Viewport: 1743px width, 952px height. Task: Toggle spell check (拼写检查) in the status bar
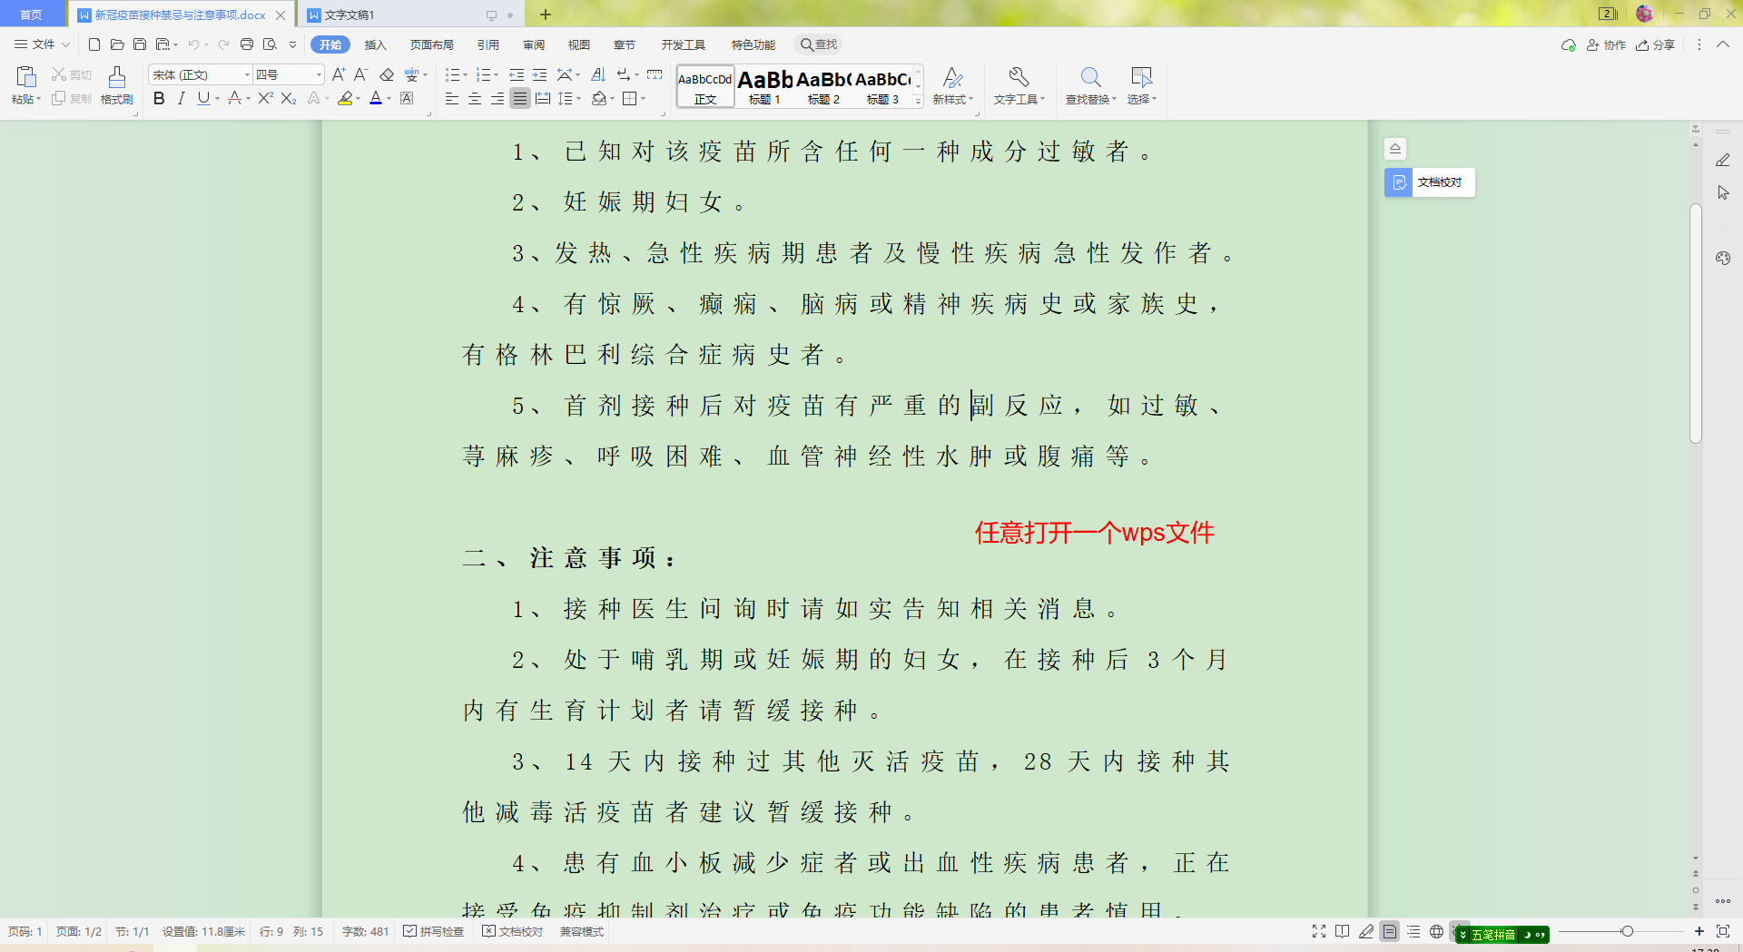434,931
